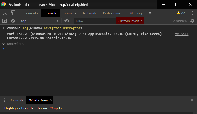Click the undefined return value
This screenshot has width=197, height=114.
pyautogui.click(x=16, y=44)
